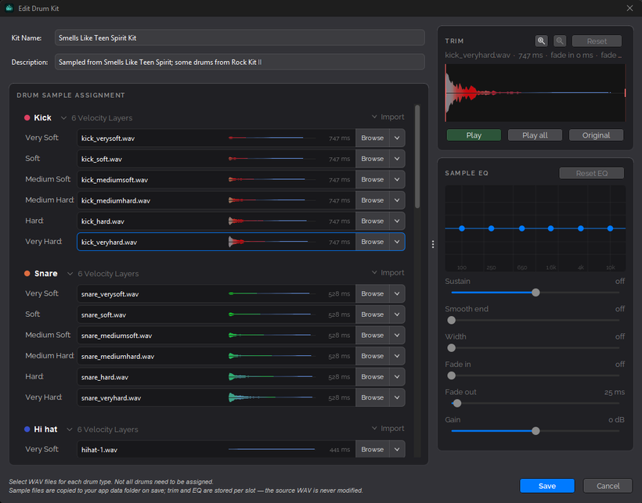This screenshot has height=503, width=642.
Task: Select the kick_veryhard.wav sample slot
Action: click(241, 242)
